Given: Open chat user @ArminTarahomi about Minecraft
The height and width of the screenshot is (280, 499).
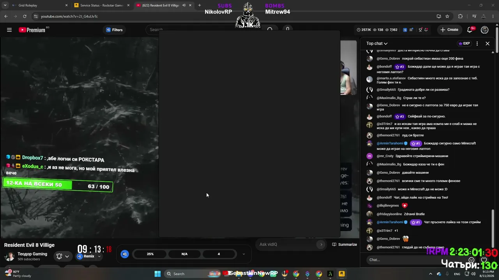Looking at the screenshot, I should pyautogui.click(x=390, y=143).
